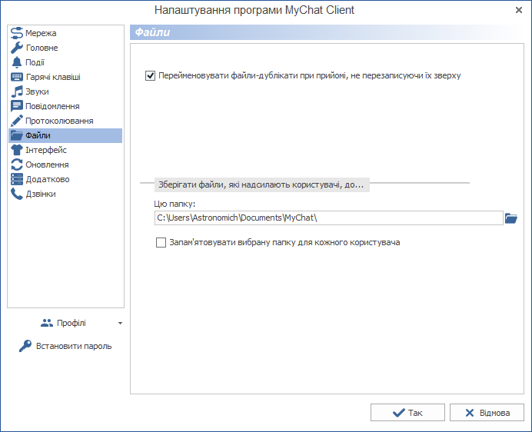The width and height of the screenshot is (532, 432).
Task: Select the Оновлення label
Action: 47,164
